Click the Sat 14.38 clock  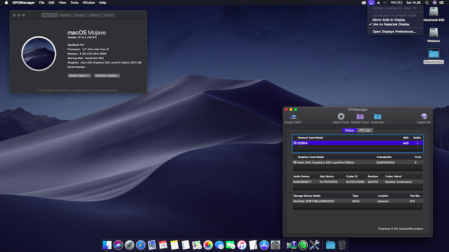[413, 3]
